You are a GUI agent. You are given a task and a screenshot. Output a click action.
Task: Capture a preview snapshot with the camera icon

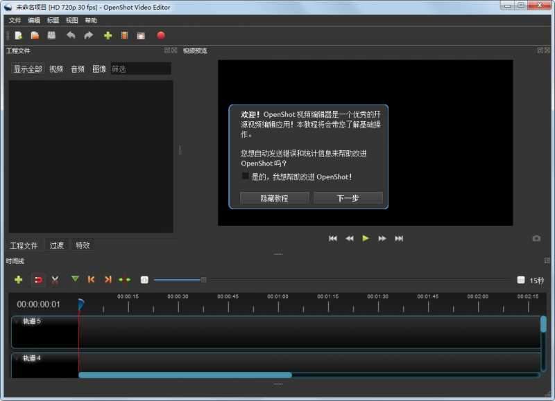coord(538,238)
